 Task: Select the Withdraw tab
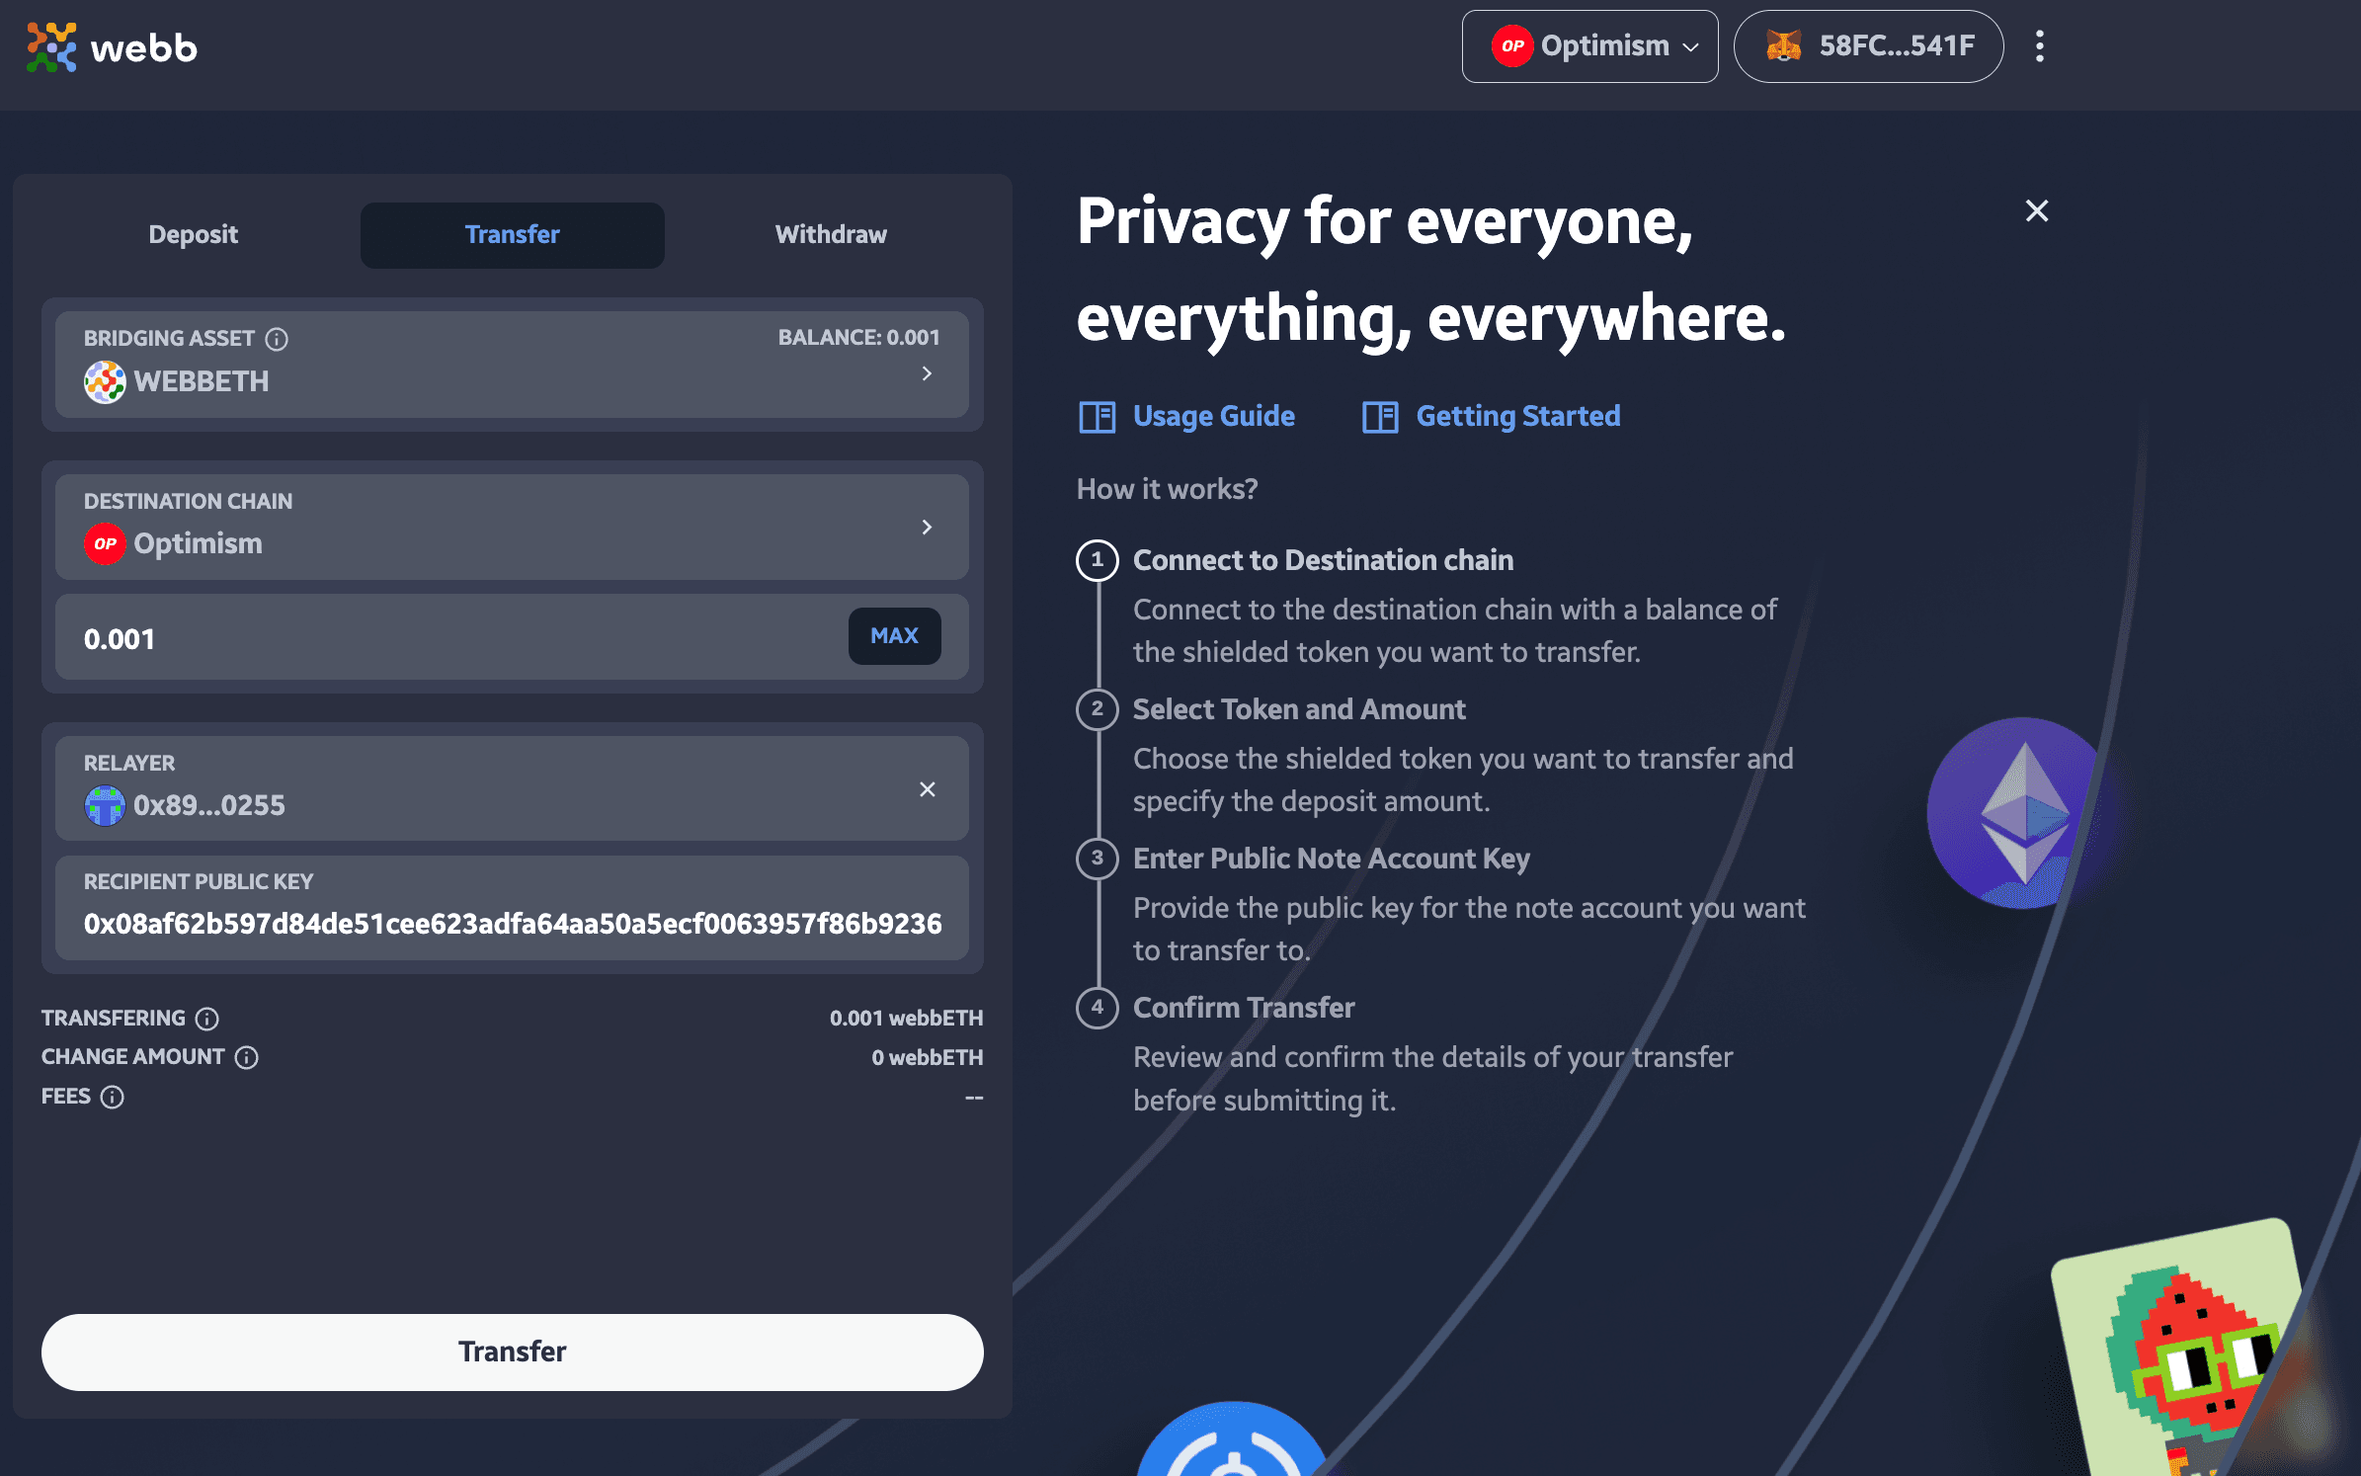[830, 233]
